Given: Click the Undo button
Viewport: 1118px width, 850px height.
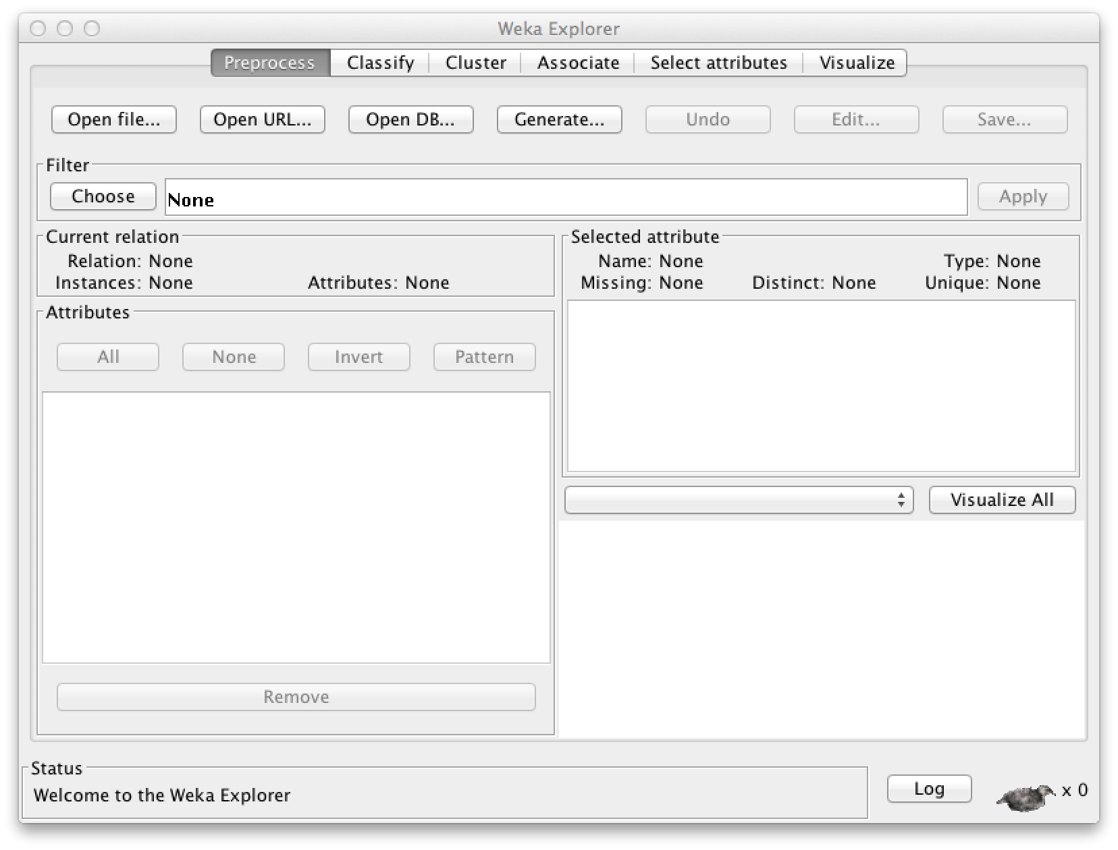Looking at the screenshot, I should click(708, 119).
